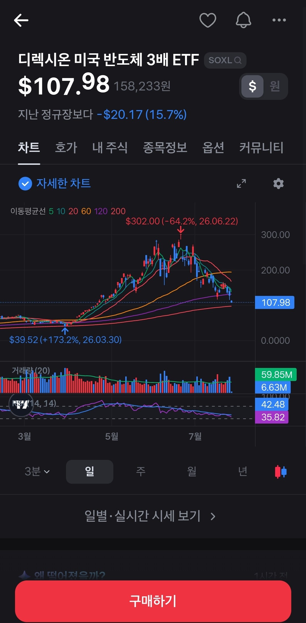This screenshot has height=623, width=306.
Task: Open the 커뮤니티 tab
Action: click(261, 148)
